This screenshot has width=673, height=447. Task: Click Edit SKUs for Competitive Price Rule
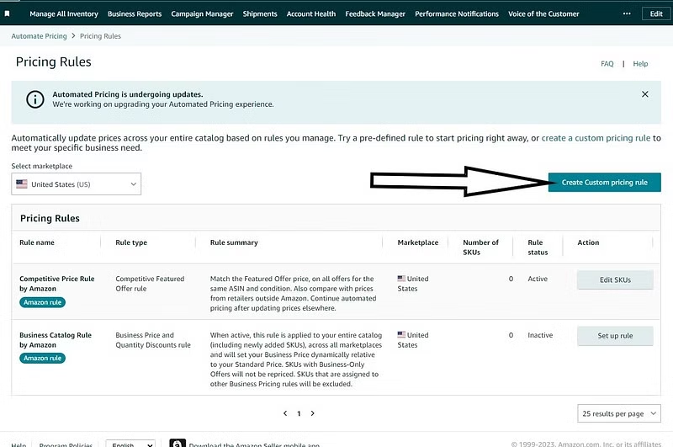click(x=615, y=279)
